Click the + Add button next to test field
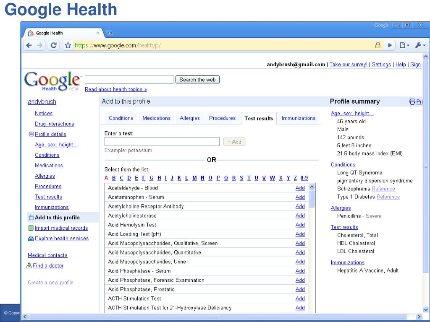This screenshot has height=322, width=430. point(234,142)
